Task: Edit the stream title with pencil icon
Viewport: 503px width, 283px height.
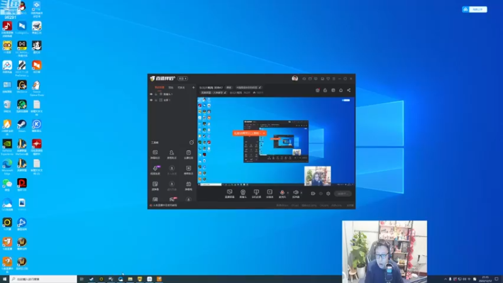Action: coord(260,87)
